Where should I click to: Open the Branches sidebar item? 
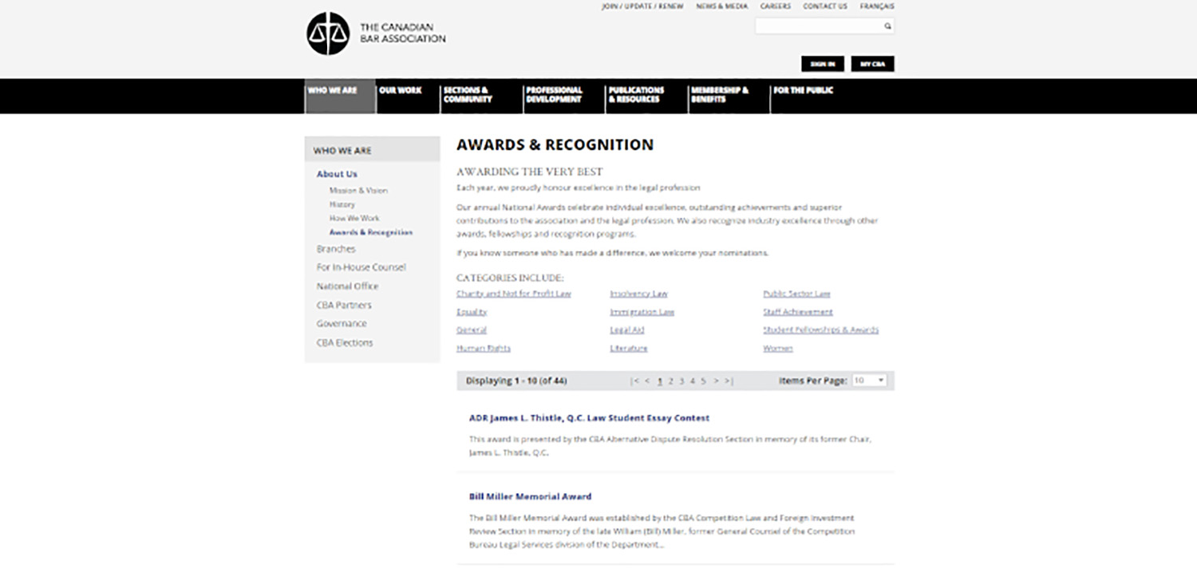coord(335,248)
